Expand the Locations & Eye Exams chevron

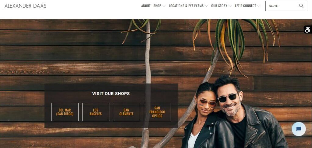pos(206,6)
